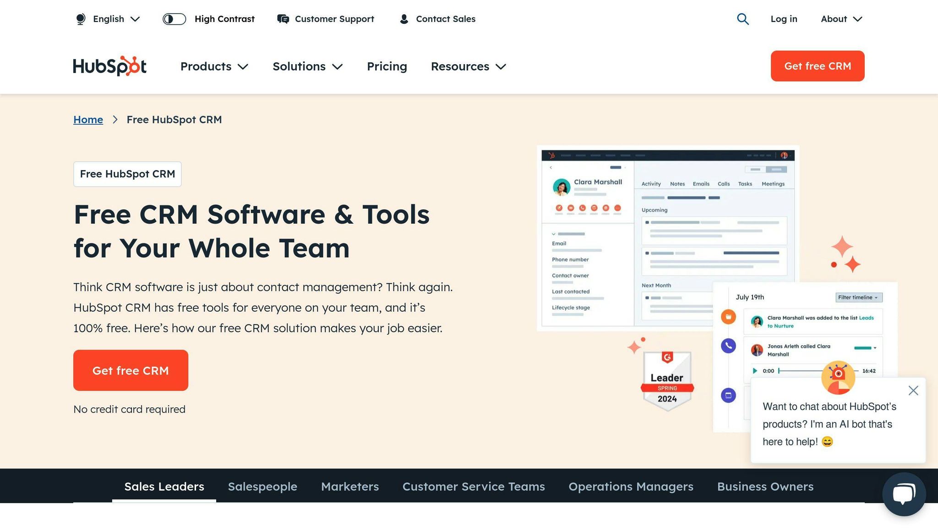Expand the Products dropdown

pos(214,66)
